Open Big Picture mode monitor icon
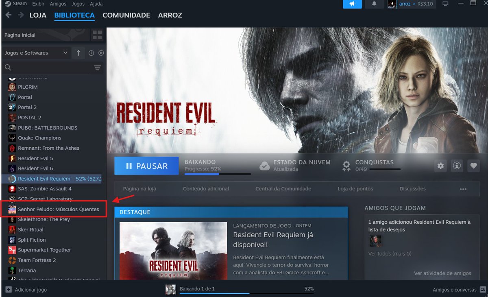 [445, 4]
